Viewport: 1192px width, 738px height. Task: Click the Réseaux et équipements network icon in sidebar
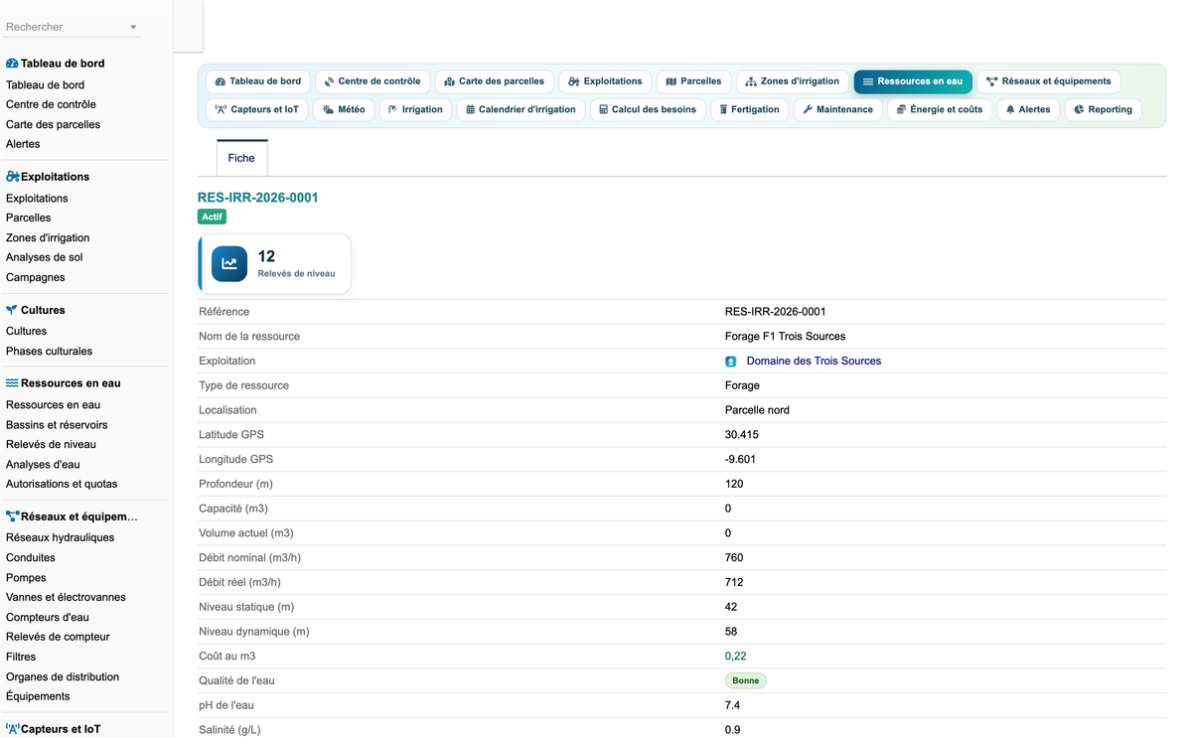pyautogui.click(x=12, y=517)
